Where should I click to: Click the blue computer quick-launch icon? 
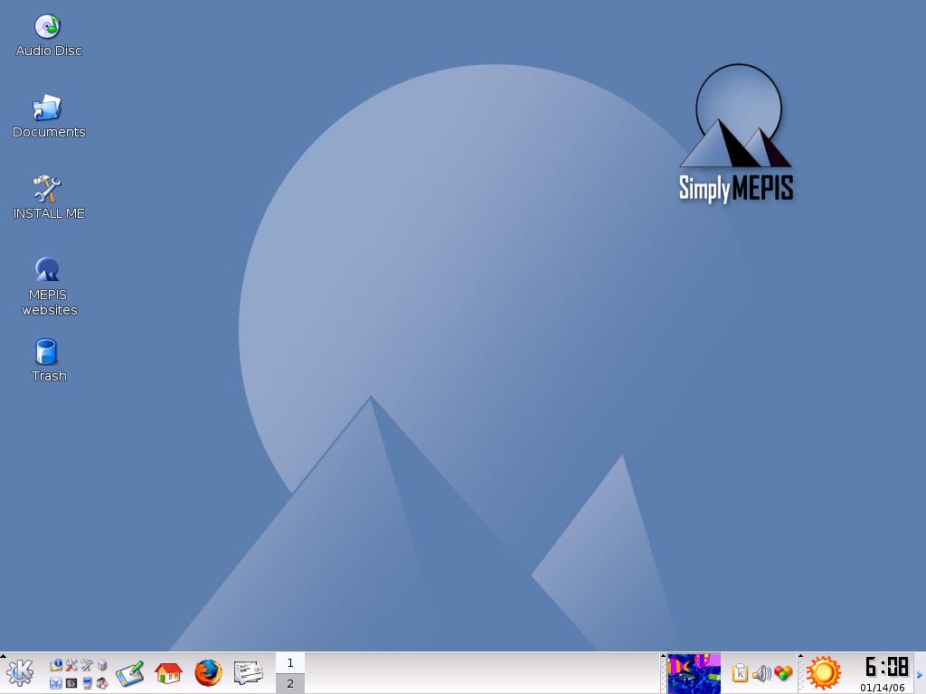click(88, 683)
